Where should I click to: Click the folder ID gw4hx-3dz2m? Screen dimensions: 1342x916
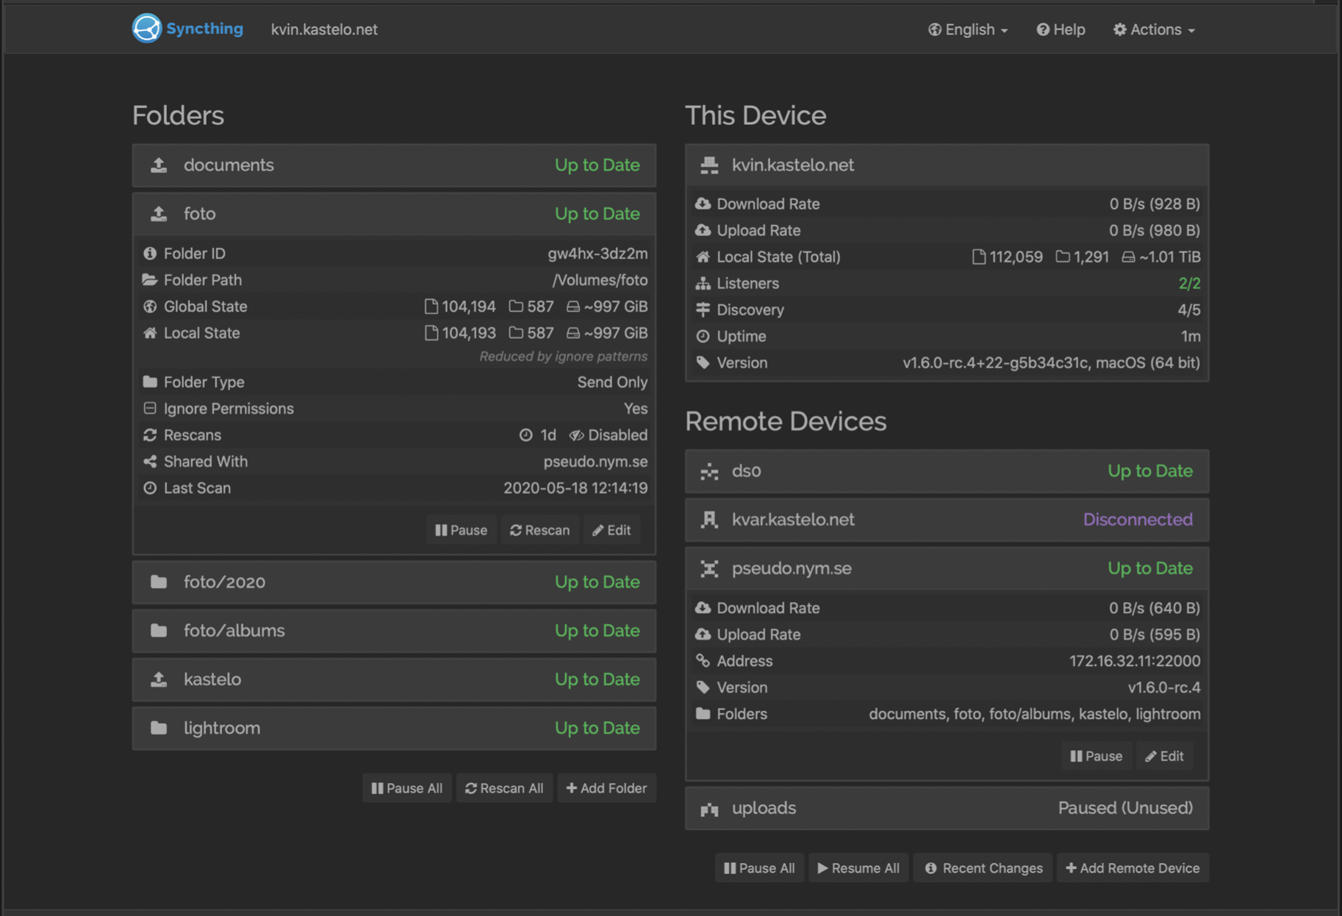598,253
